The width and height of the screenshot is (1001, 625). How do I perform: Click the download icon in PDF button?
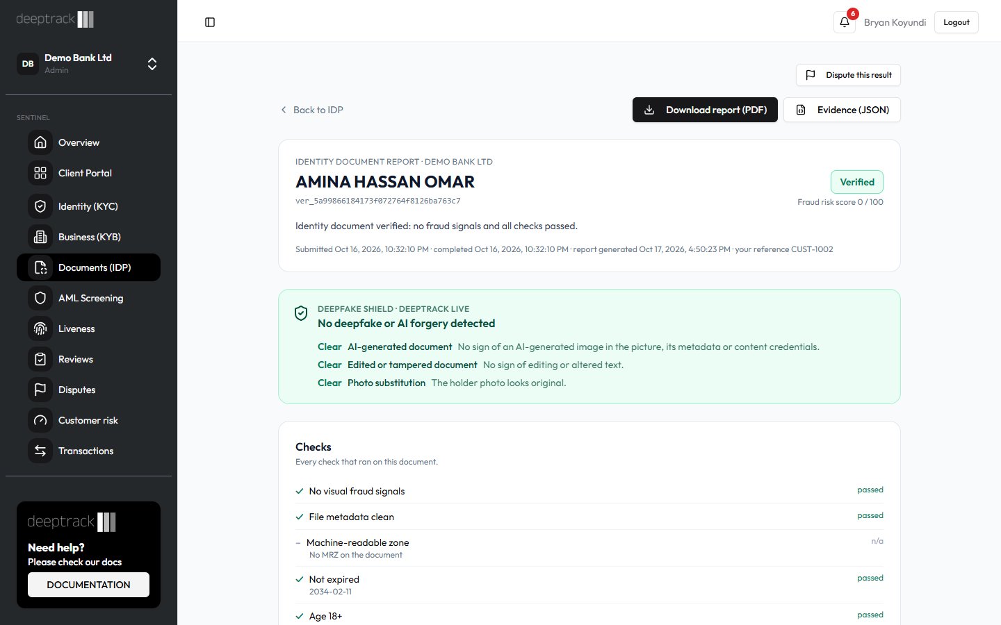pyautogui.click(x=649, y=110)
